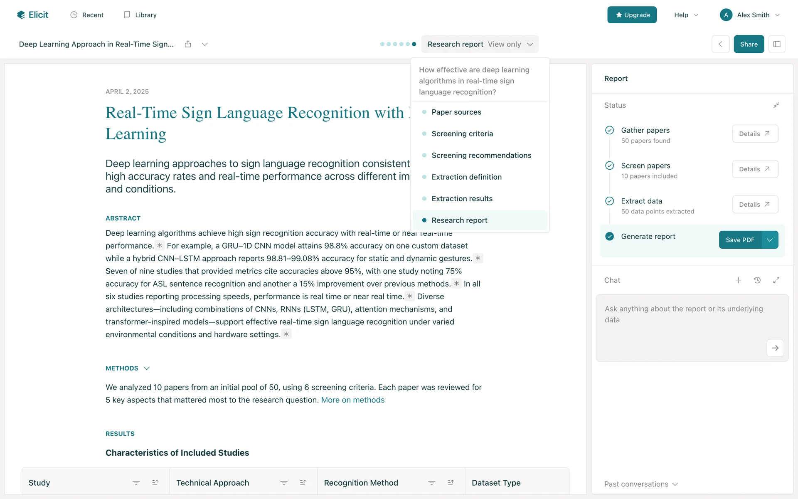The height and width of the screenshot is (499, 798).
Task: Send chat message with arrow button
Action: click(775, 348)
